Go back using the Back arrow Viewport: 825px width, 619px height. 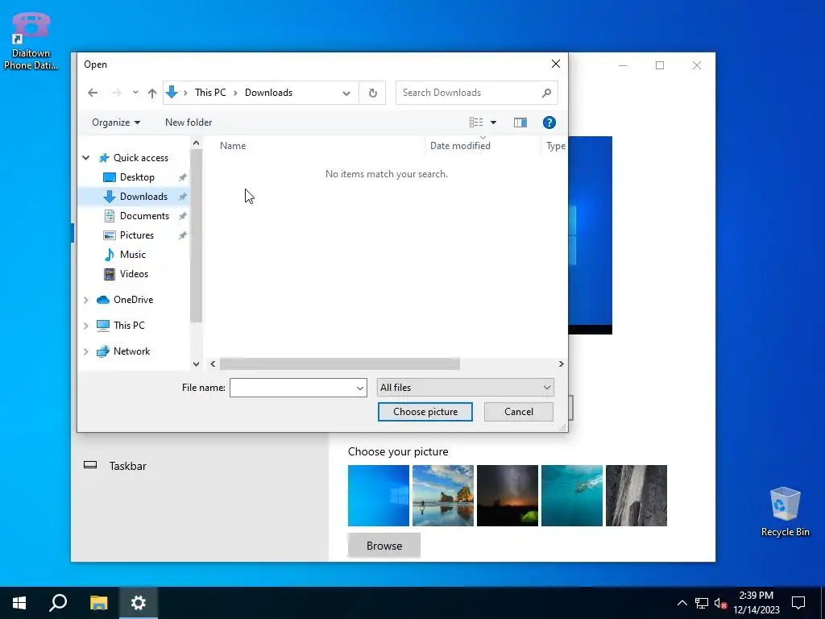(93, 93)
